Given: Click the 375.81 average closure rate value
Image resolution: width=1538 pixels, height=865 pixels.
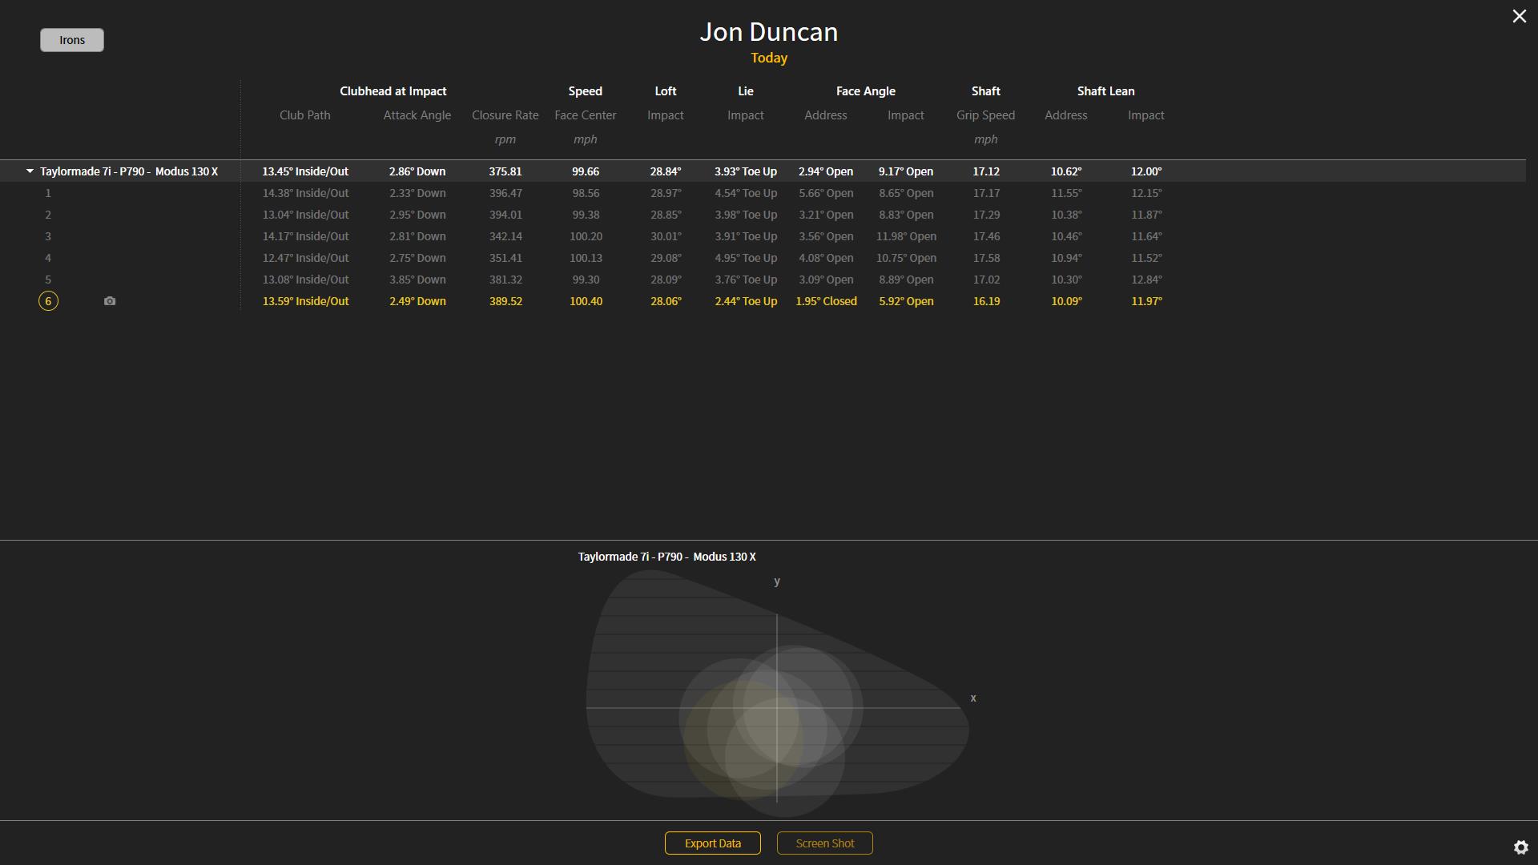Looking at the screenshot, I should coord(505,171).
